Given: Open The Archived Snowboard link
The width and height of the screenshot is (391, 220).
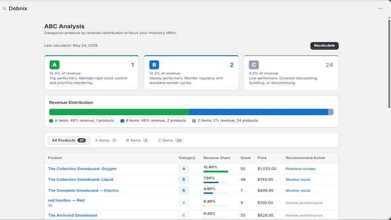Looking at the screenshot, I should pyautogui.click(x=72, y=215).
